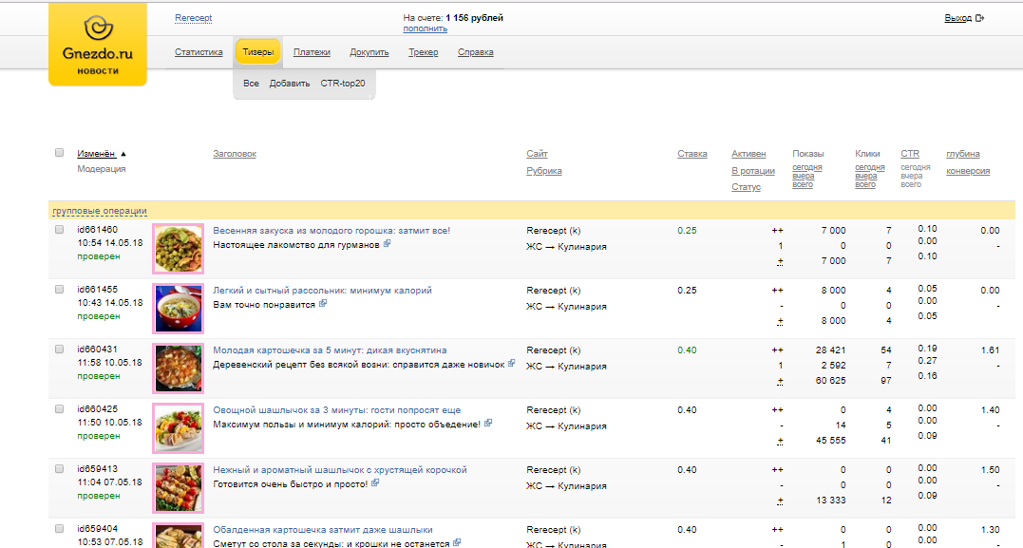The width and height of the screenshot is (1023, 548).
Task: Check the box for teaser id660431
Action: point(60,350)
